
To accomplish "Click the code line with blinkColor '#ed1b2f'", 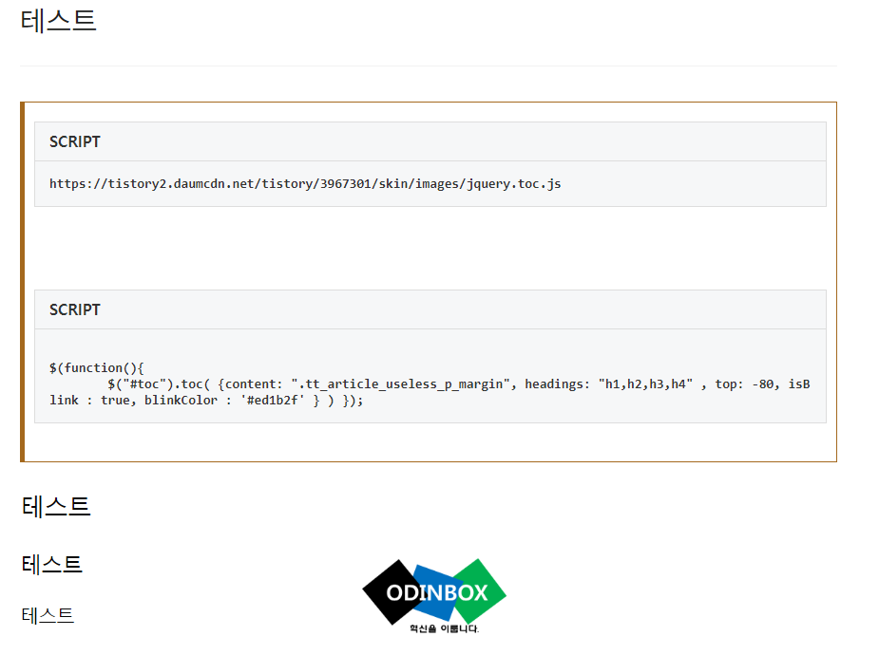I will tap(206, 401).
